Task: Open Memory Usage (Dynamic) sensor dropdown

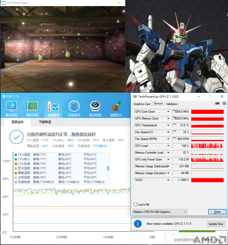Action: click(168, 173)
